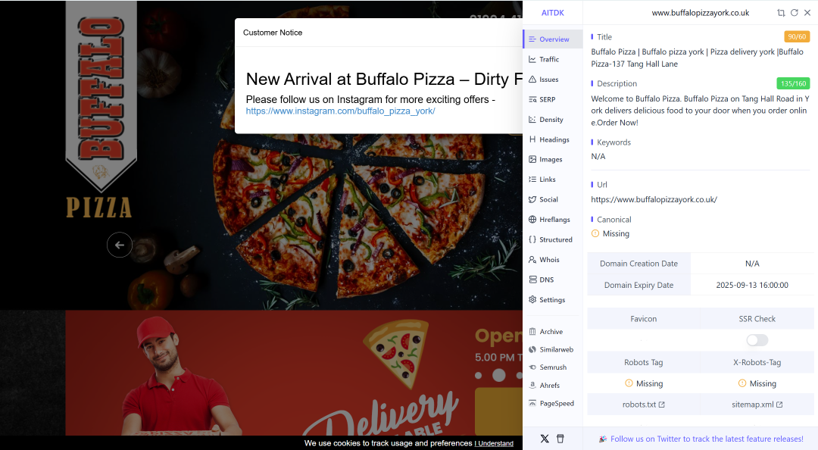This screenshot has width=818, height=450.
Task: Click the Similarweb icon
Action: click(532, 349)
